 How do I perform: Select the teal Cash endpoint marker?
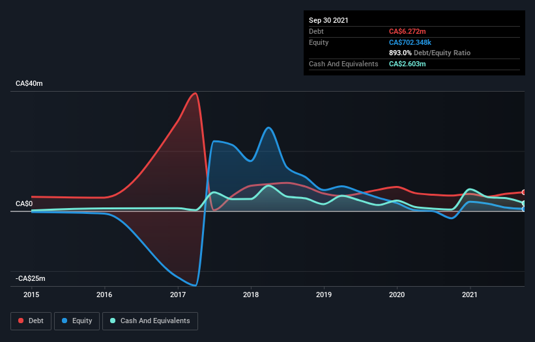coord(524,203)
